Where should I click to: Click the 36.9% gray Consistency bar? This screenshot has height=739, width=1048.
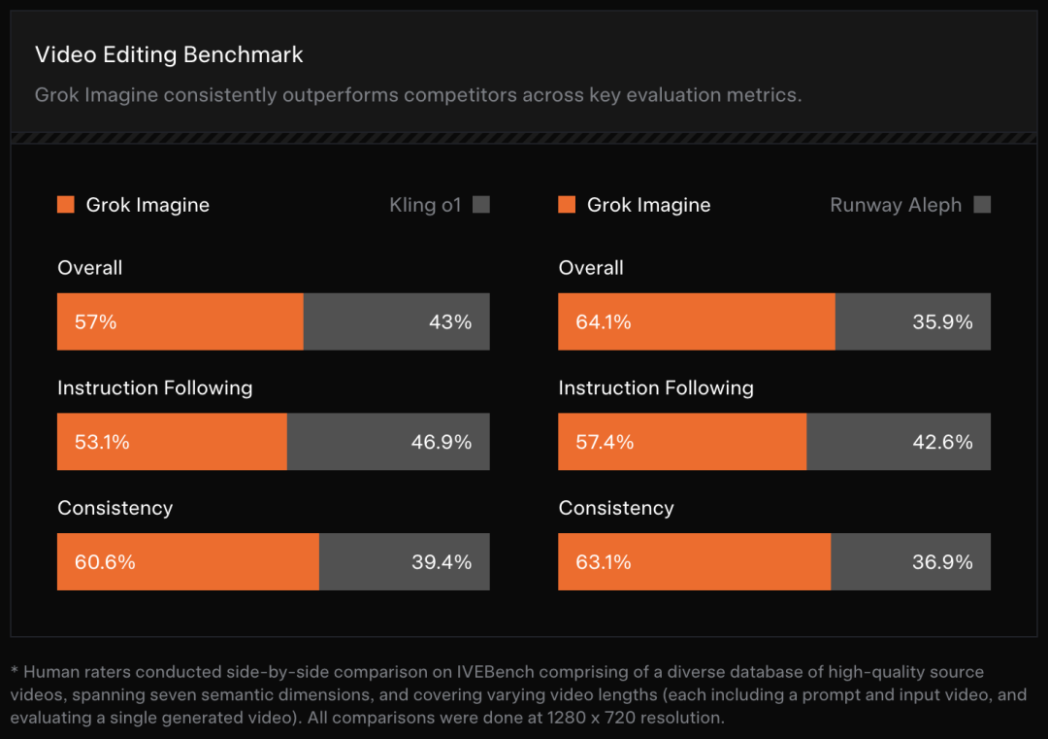[x=910, y=562]
